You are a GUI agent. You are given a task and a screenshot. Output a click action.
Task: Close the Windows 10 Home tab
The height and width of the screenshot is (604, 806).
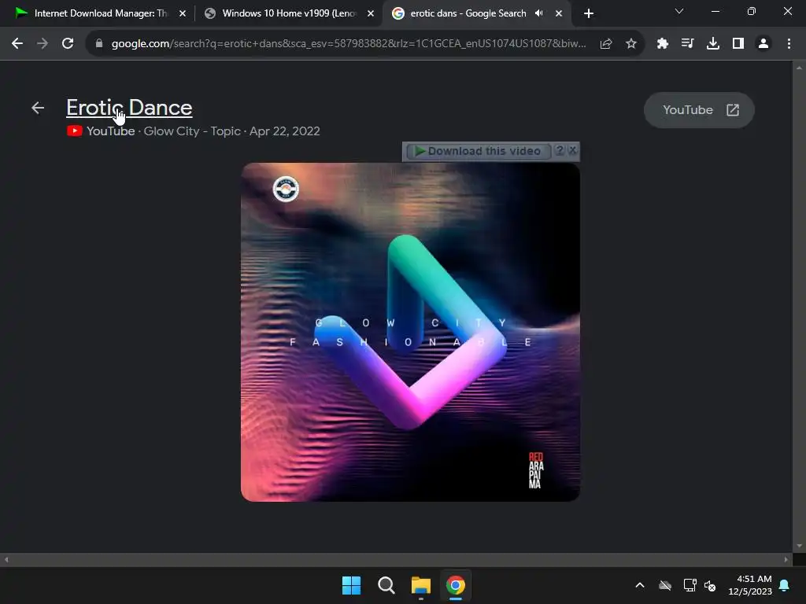point(371,13)
